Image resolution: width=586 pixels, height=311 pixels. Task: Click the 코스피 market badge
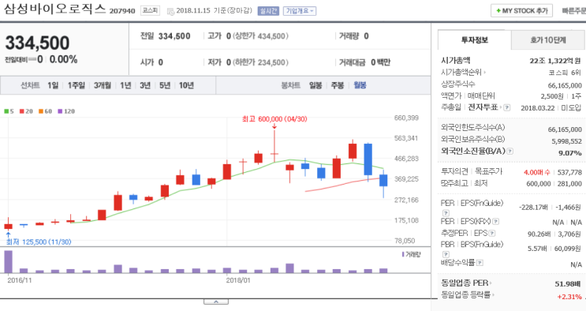[150, 10]
